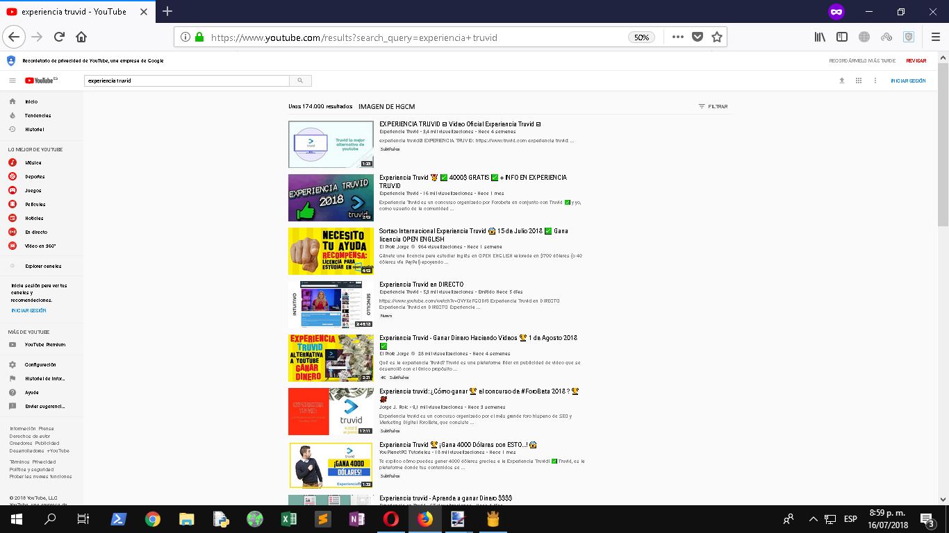949x533 pixels.
Task: Open Excel from the taskbar
Action: (x=289, y=518)
